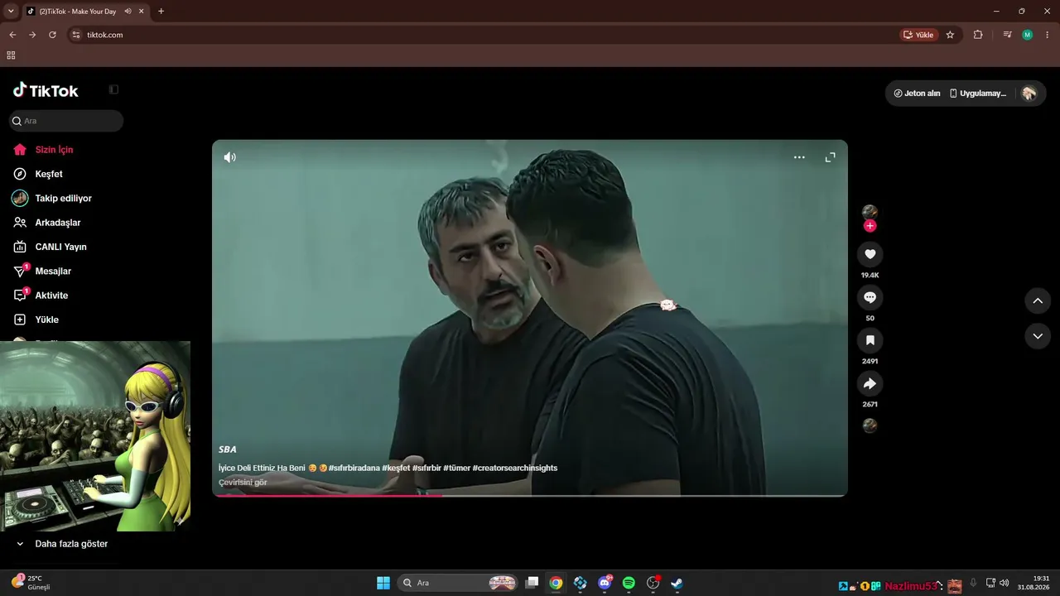Share the video
Image resolution: width=1060 pixels, height=596 pixels.
click(870, 383)
